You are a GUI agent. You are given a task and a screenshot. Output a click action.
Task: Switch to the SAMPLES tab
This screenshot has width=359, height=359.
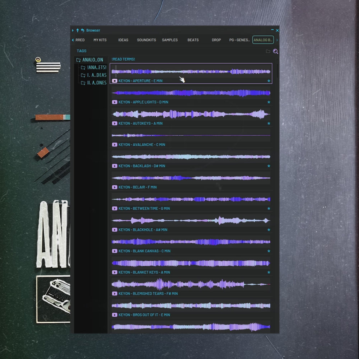click(169, 40)
